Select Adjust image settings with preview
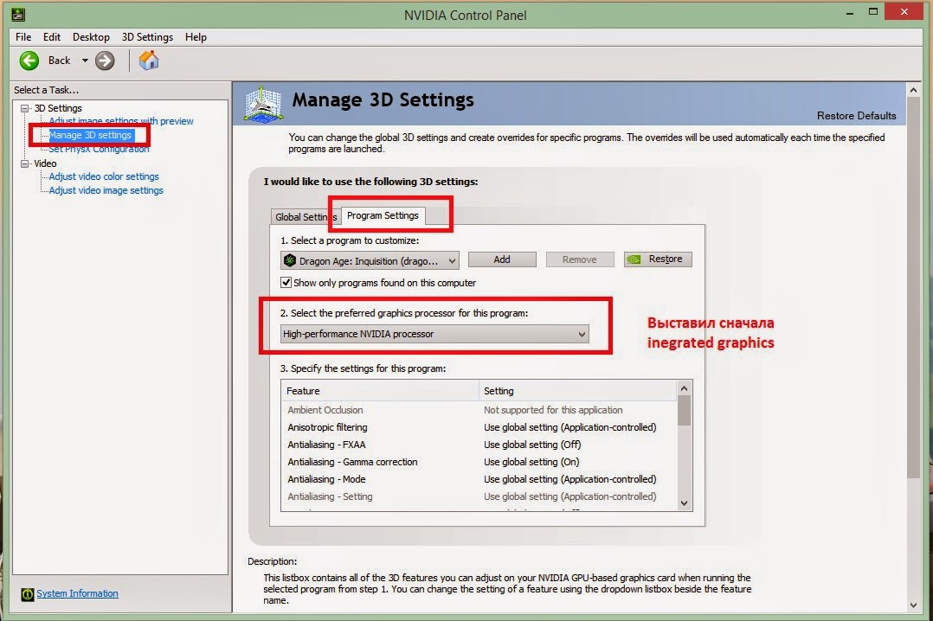 121,121
